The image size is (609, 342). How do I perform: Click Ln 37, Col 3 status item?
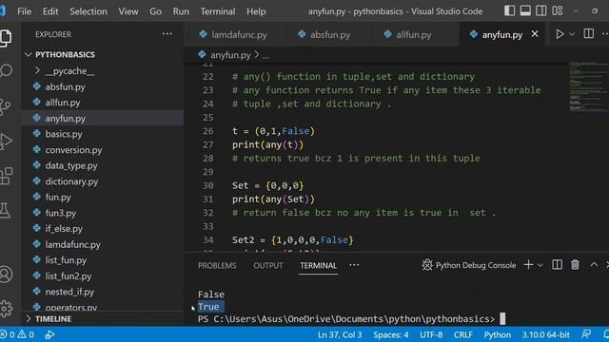click(340, 334)
